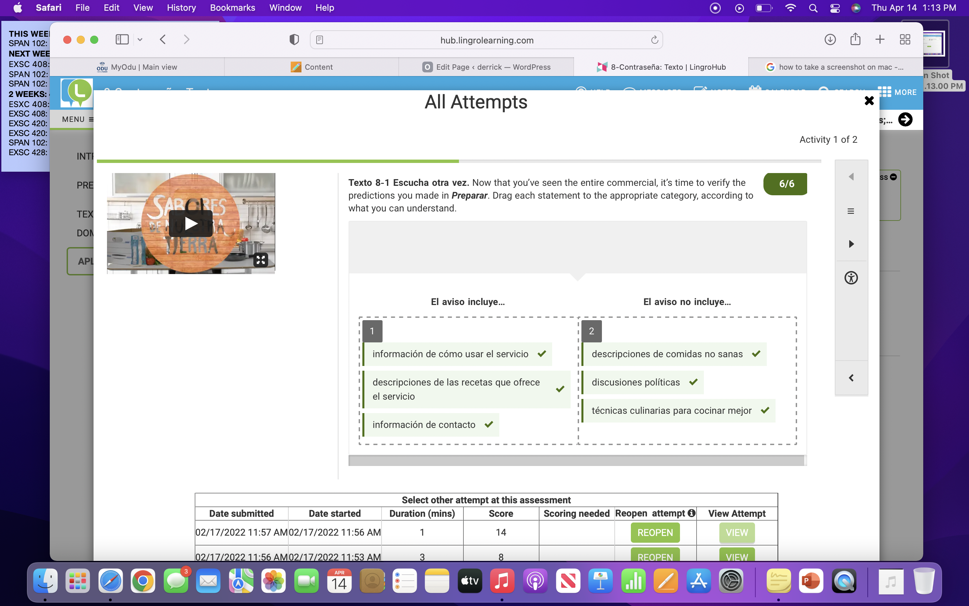Go forward in Safari
The width and height of the screenshot is (969, 606).
pyautogui.click(x=186, y=39)
